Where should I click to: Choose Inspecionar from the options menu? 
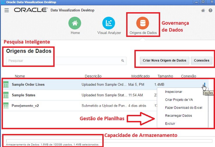(173, 92)
